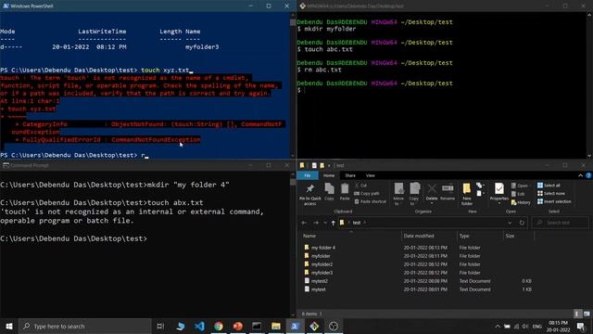Viewport: 593px width, 334px height.
Task: Click Edit in the Open group
Action: tap(518, 194)
